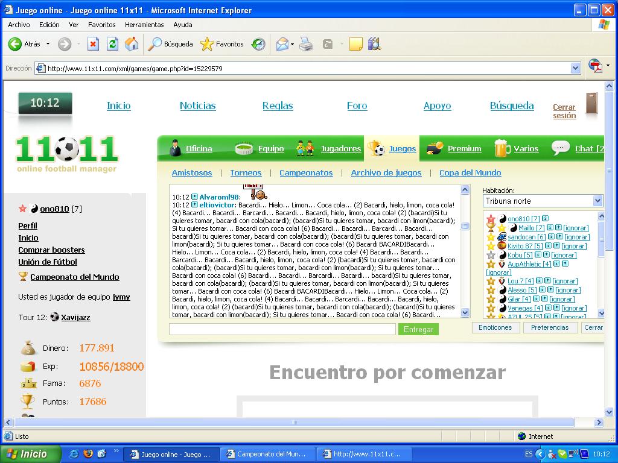
Task: Click the Back arrow toolbar icon
Action: (x=15, y=44)
